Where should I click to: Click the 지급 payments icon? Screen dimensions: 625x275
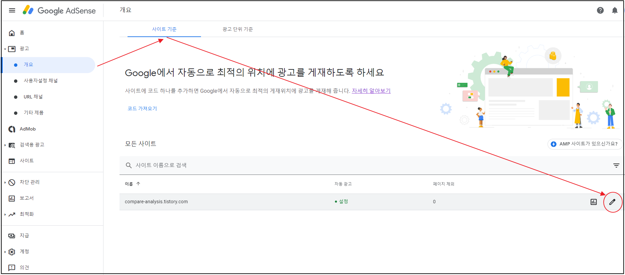(x=12, y=236)
